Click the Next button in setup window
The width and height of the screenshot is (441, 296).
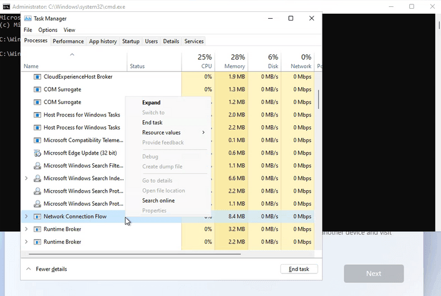click(x=374, y=274)
